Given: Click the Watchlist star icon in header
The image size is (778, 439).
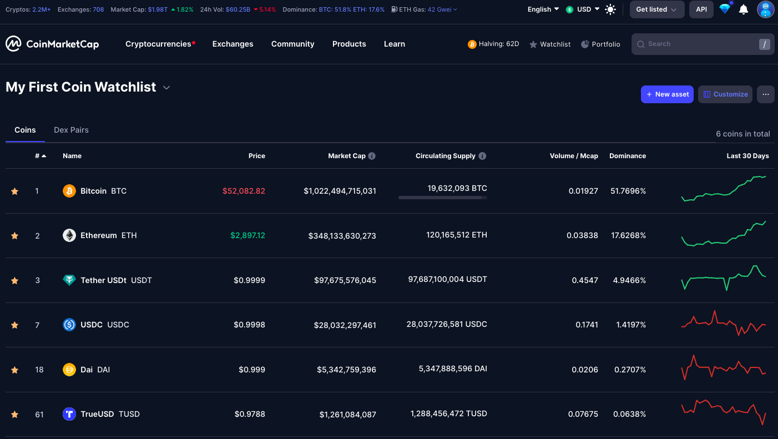Looking at the screenshot, I should pyautogui.click(x=533, y=44).
